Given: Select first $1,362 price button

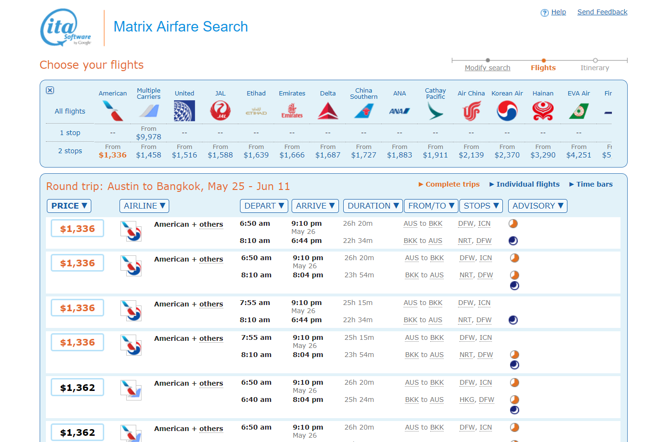Looking at the screenshot, I should [77, 388].
